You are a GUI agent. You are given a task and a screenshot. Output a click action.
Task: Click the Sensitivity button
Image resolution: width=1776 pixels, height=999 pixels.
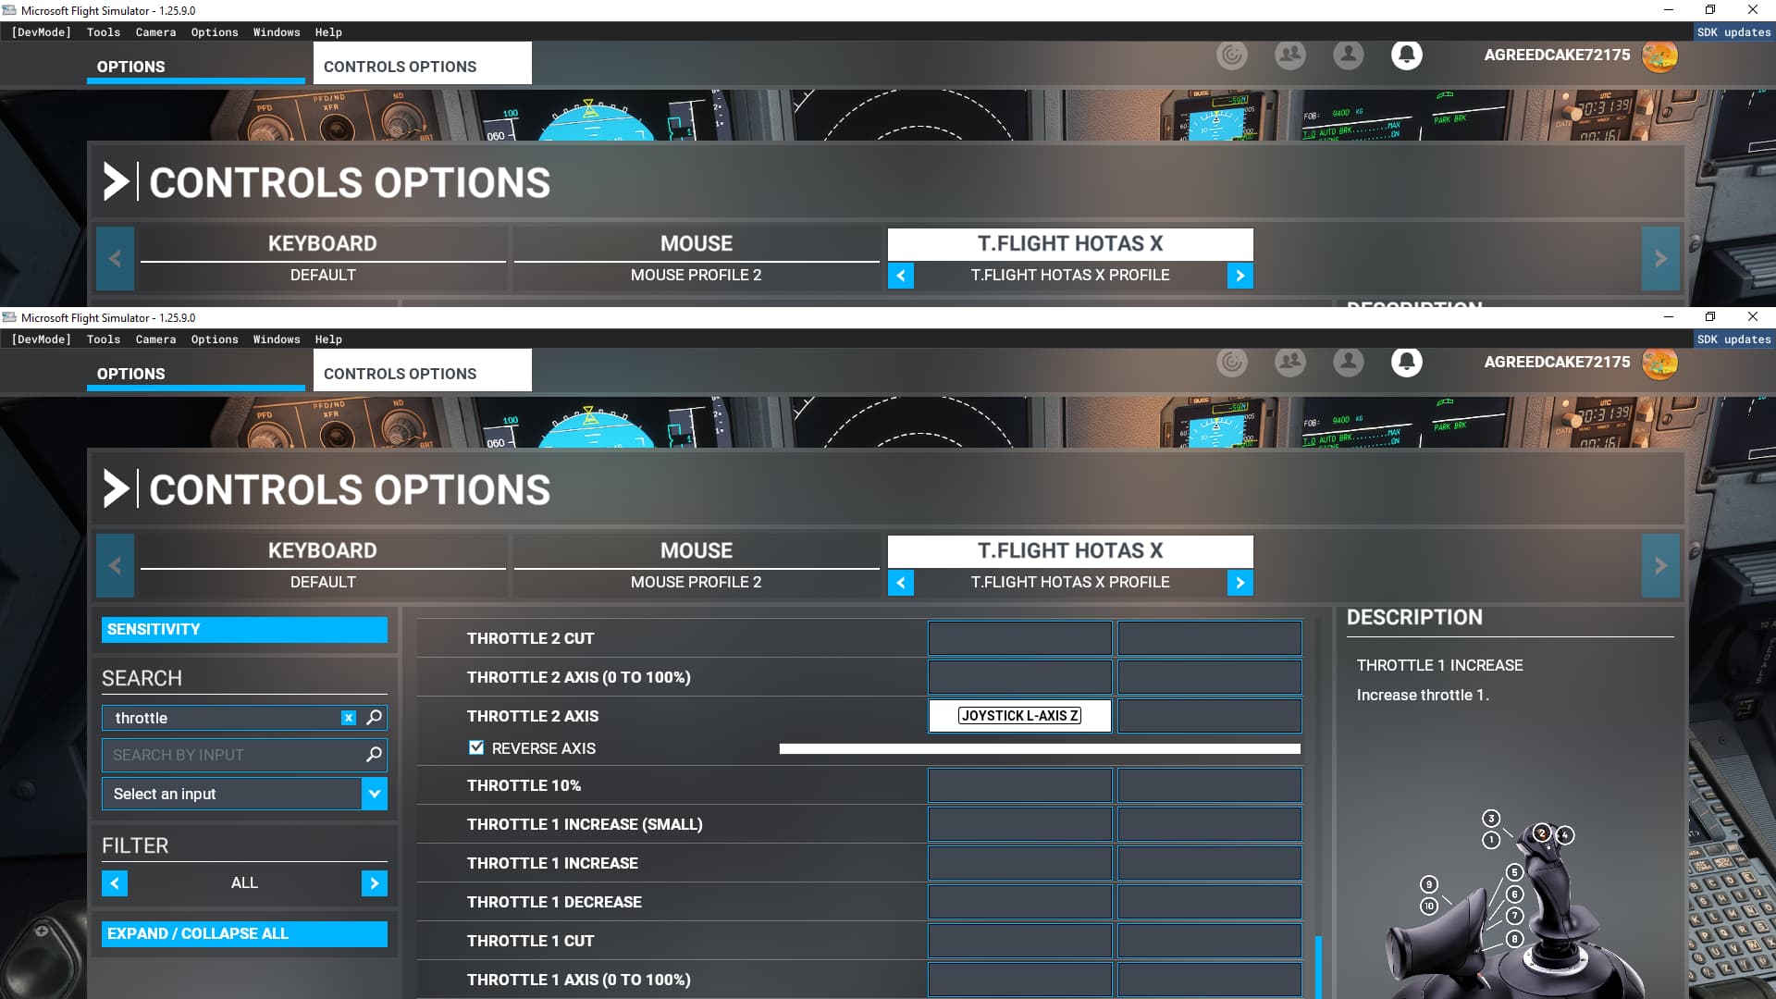(x=244, y=629)
